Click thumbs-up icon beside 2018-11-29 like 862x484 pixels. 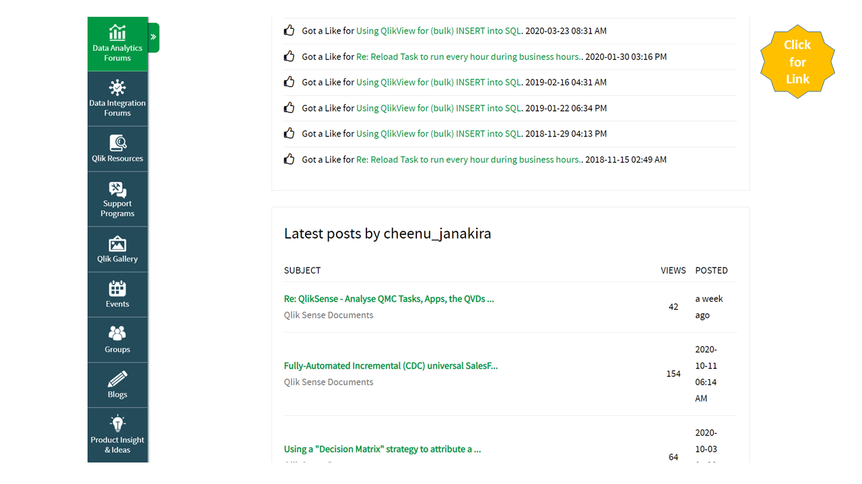[x=290, y=134]
